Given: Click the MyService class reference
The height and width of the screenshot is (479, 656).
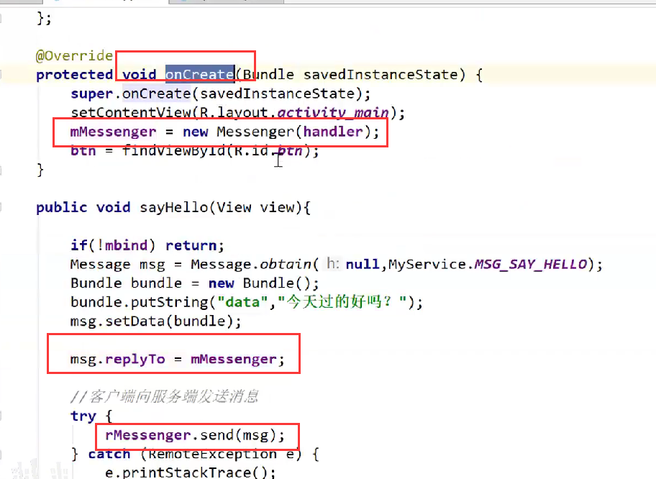Looking at the screenshot, I should pos(427,265).
